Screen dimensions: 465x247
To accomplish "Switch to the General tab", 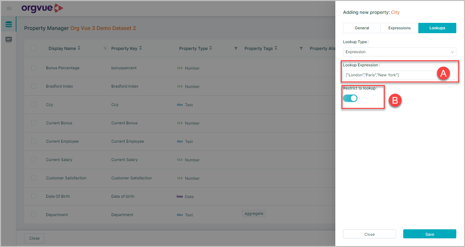I will coord(362,28).
